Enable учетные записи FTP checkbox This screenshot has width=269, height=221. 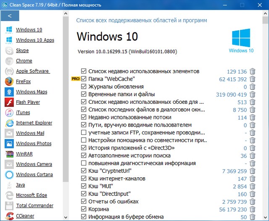point(84,133)
